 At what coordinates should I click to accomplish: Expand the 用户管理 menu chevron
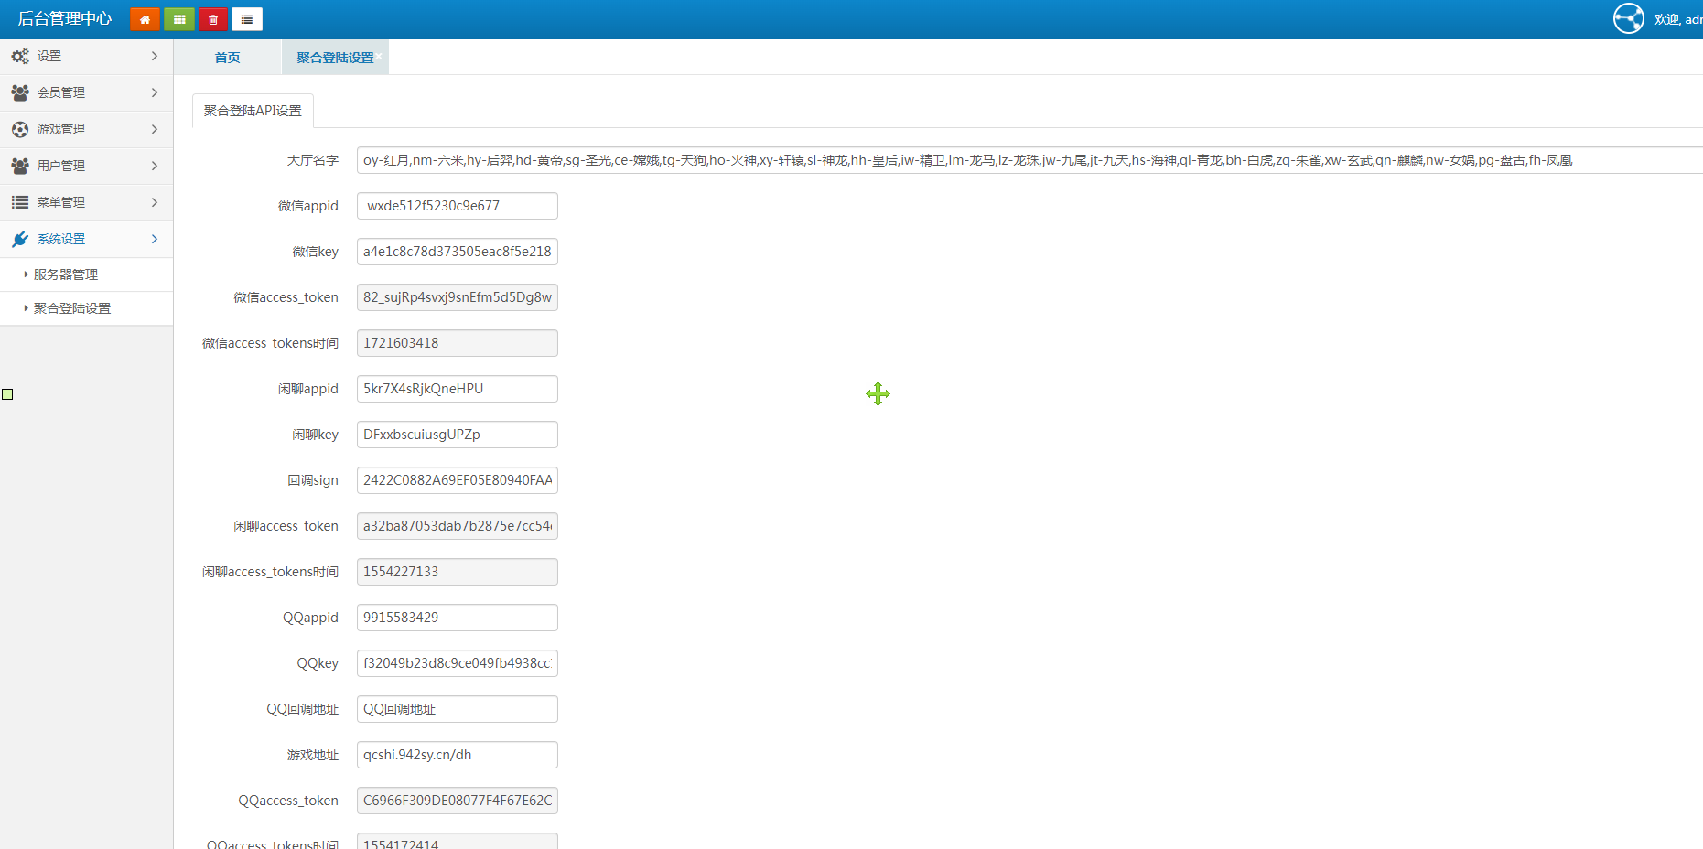154,166
